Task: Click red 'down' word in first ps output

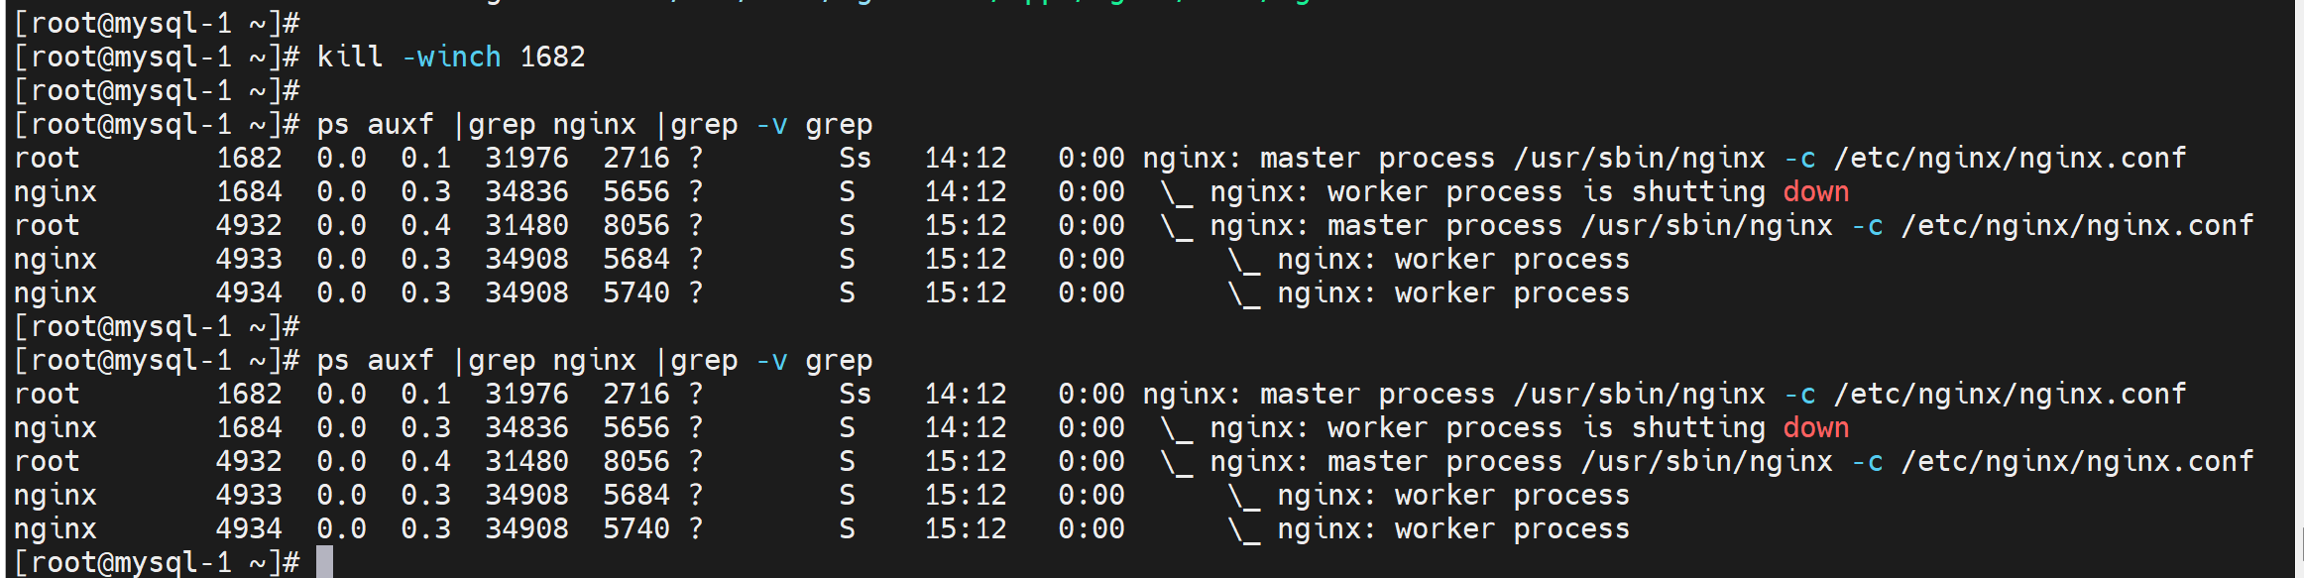Action: (1815, 192)
